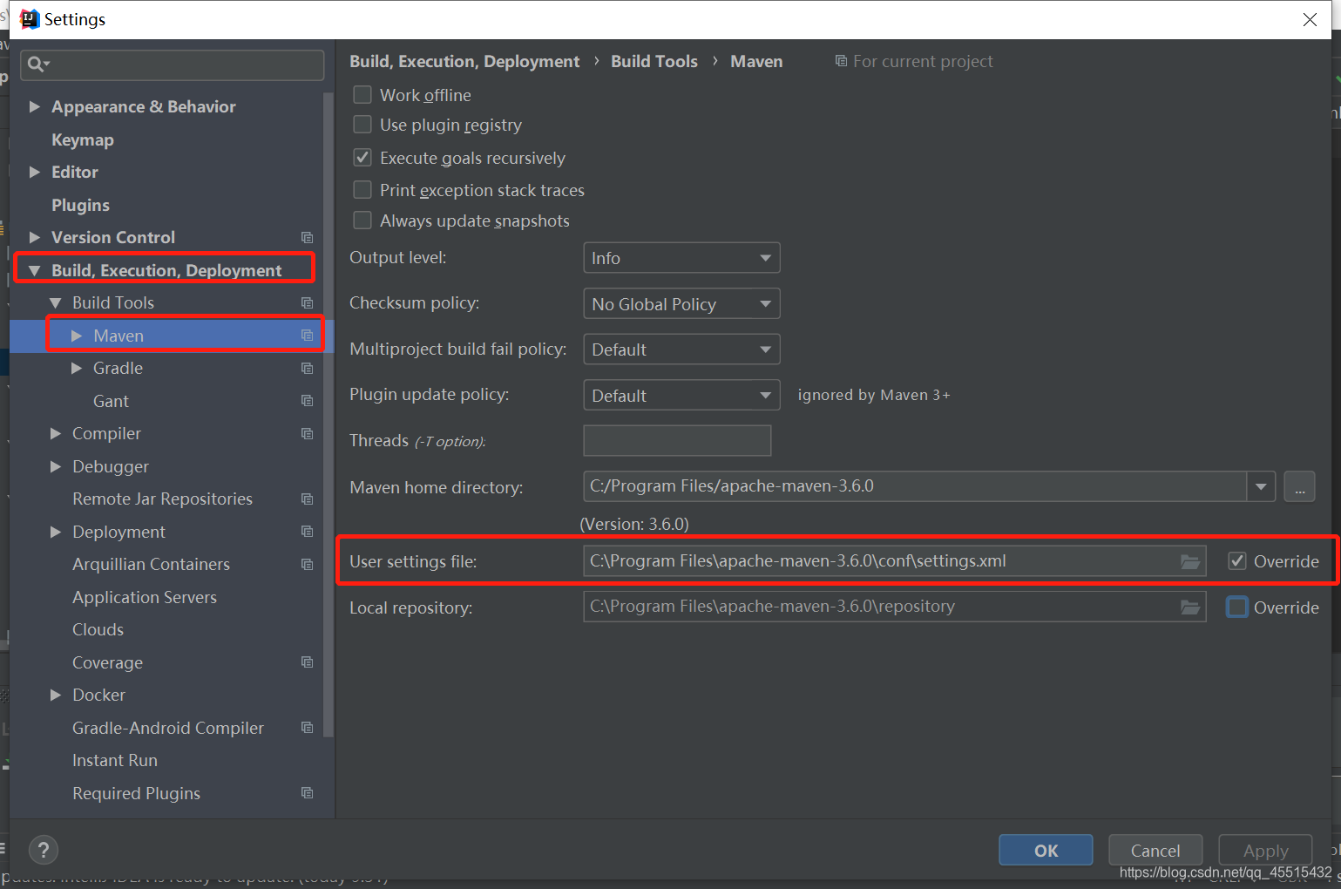1341x889 pixels.
Task: Click project-level icon on Maven row
Action: (x=307, y=336)
